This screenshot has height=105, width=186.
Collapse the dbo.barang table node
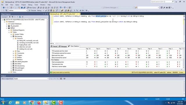[x=11, y=36]
